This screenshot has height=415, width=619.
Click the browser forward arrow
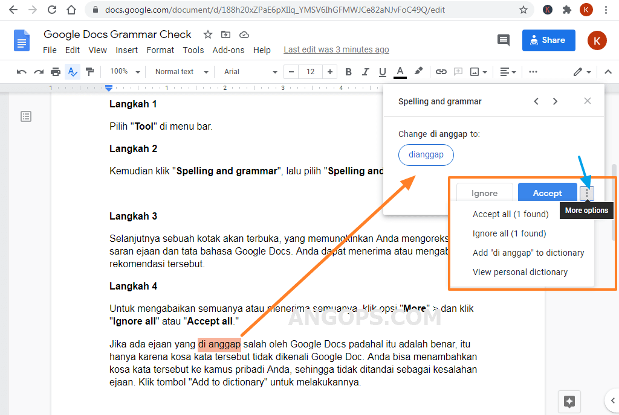[33, 10]
